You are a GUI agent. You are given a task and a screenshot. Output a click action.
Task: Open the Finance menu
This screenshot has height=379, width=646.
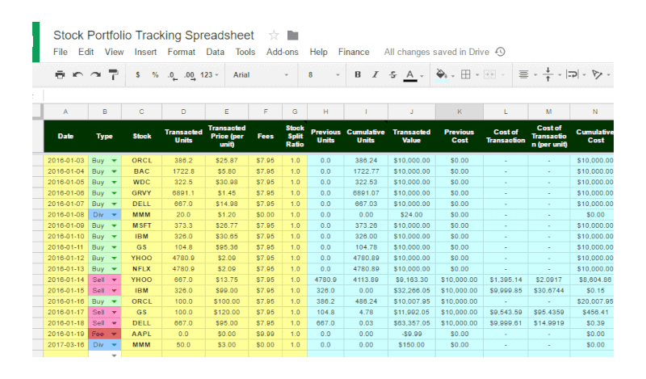point(354,52)
